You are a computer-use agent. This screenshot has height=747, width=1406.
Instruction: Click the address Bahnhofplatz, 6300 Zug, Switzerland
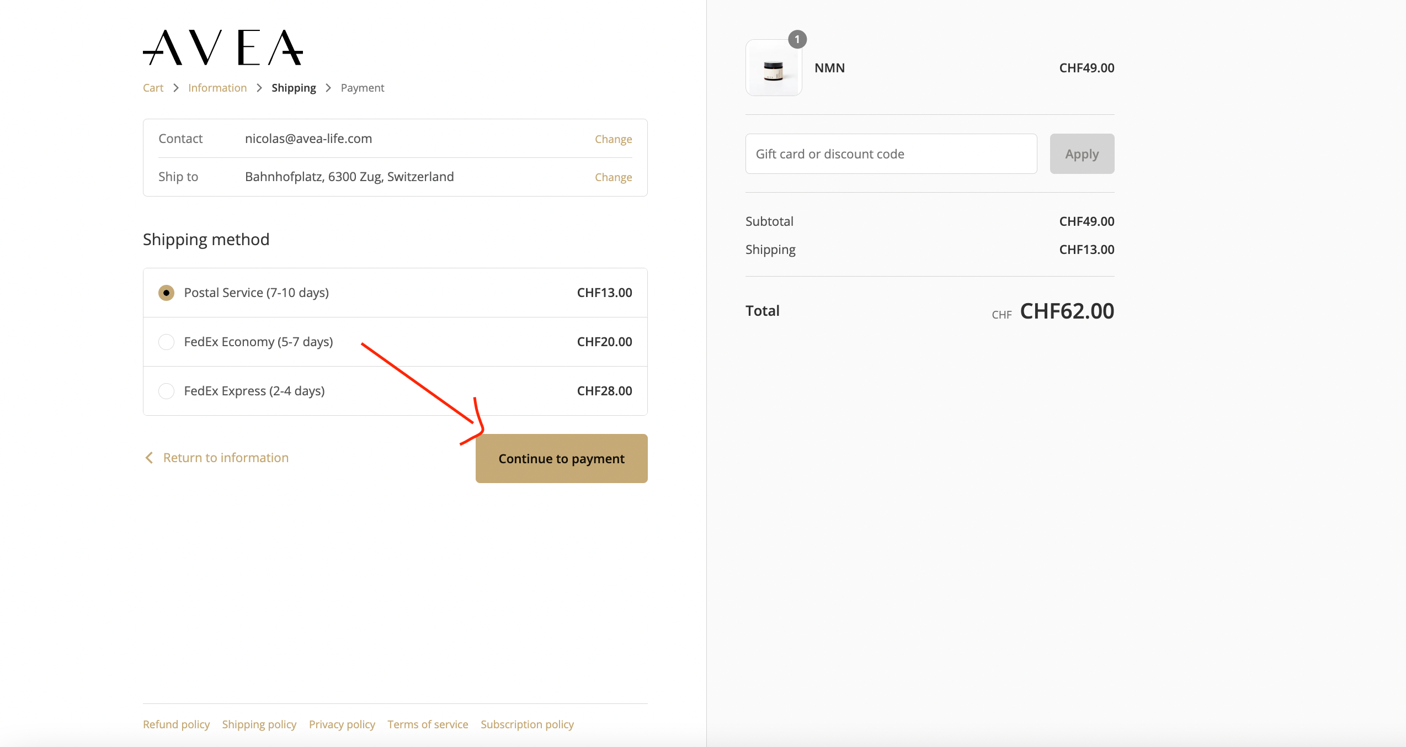[x=349, y=177]
